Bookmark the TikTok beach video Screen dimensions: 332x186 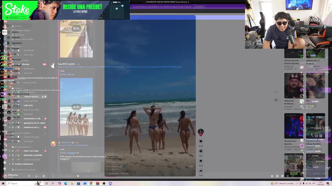tap(201, 161)
